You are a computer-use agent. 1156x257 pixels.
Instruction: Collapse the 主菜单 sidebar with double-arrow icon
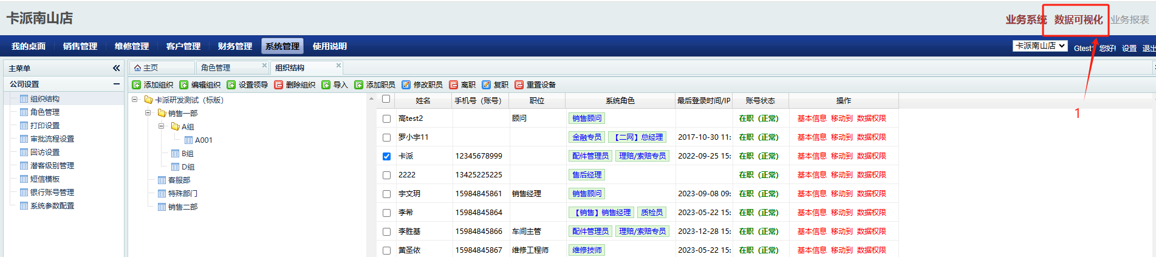[116, 68]
